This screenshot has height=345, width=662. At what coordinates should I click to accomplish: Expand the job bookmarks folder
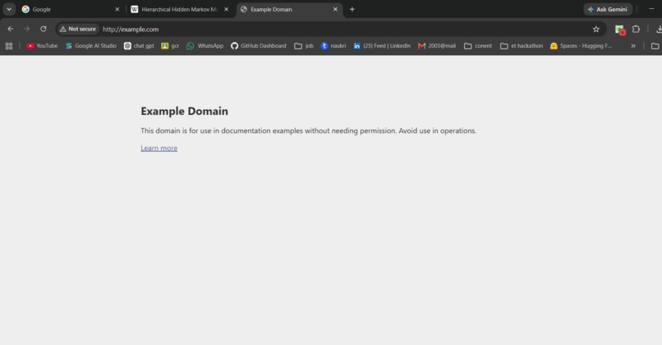point(304,46)
